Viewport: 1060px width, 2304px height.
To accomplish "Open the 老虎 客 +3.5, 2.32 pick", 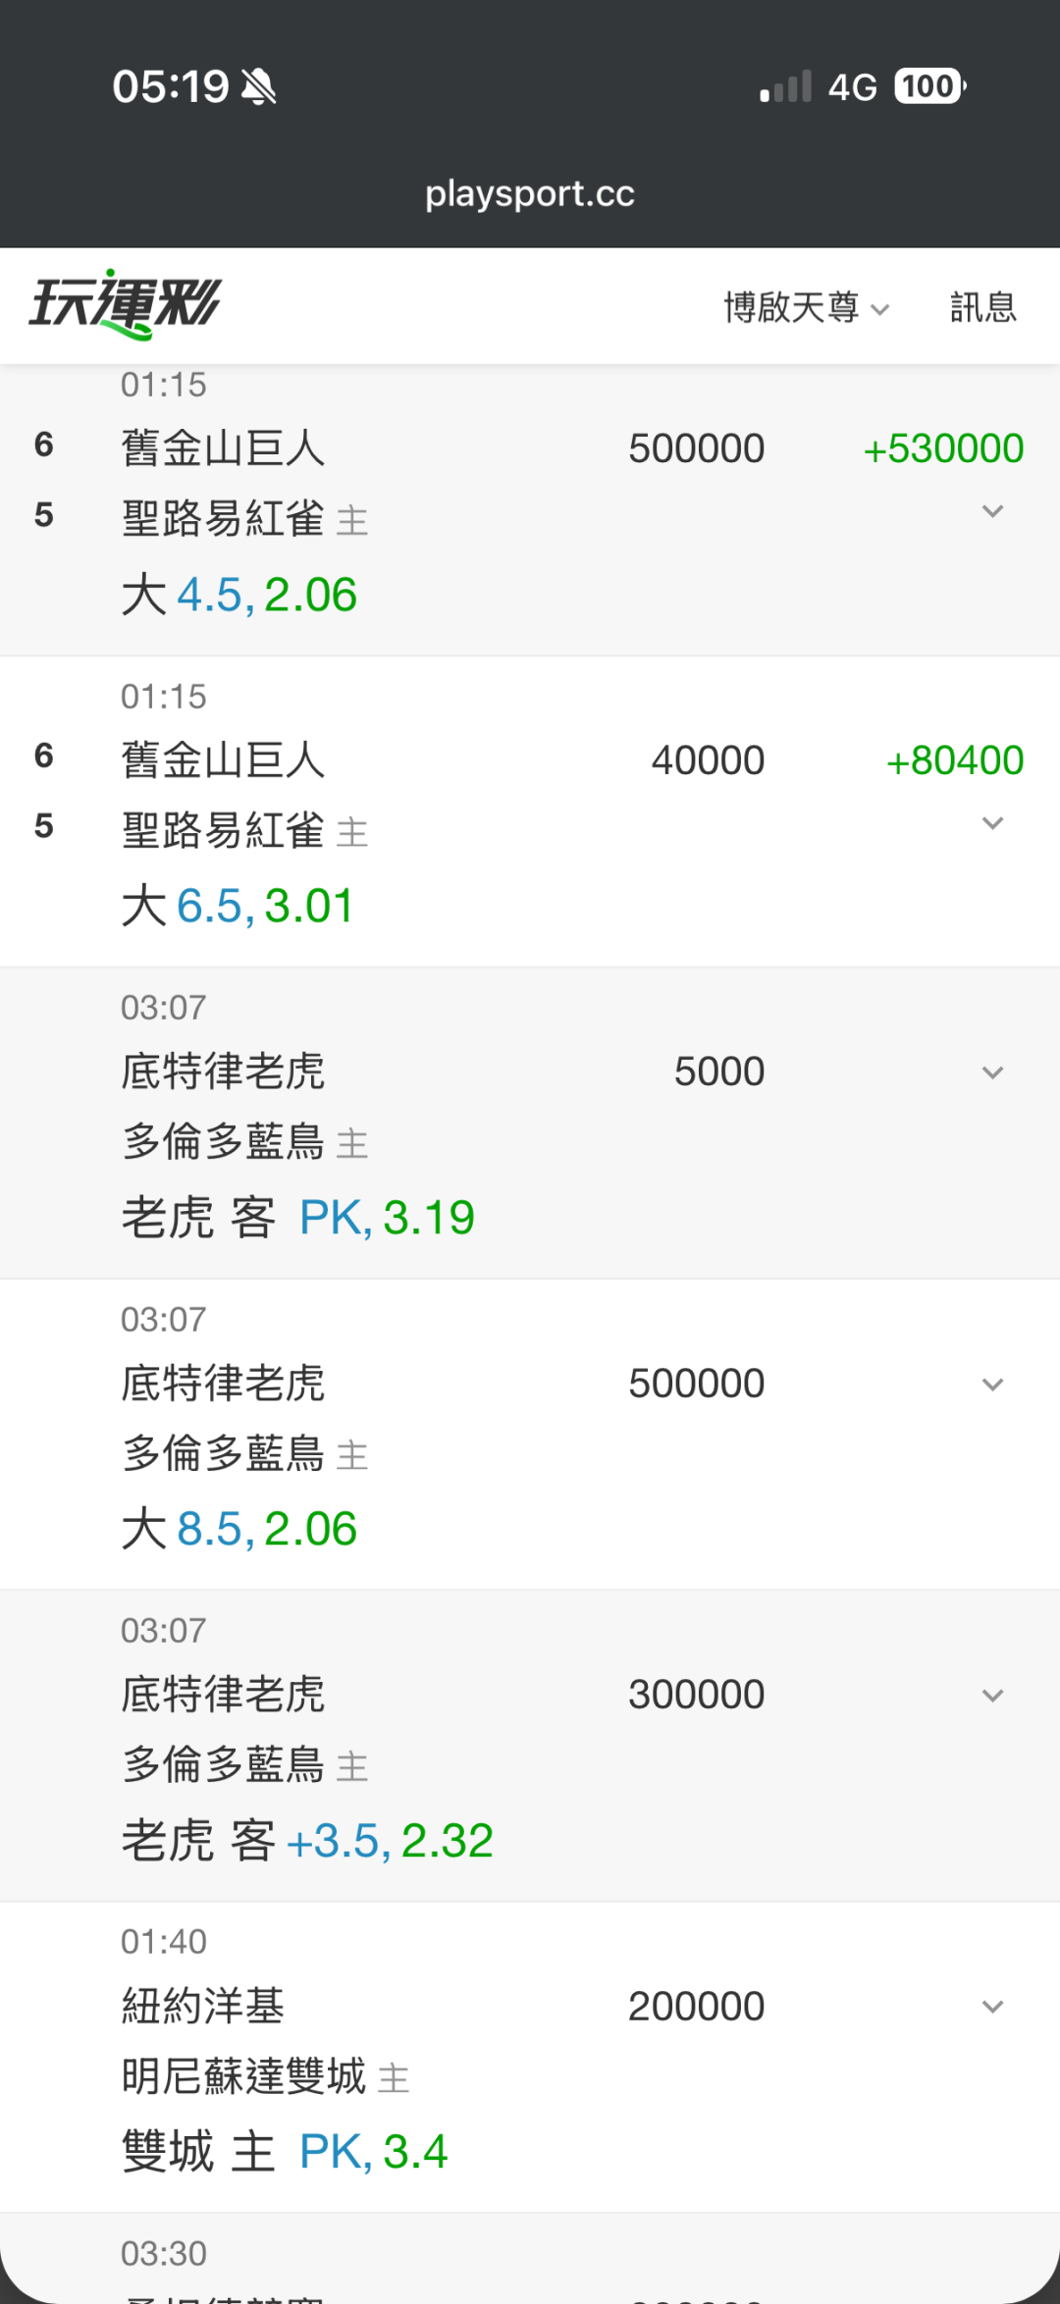I will (307, 1841).
